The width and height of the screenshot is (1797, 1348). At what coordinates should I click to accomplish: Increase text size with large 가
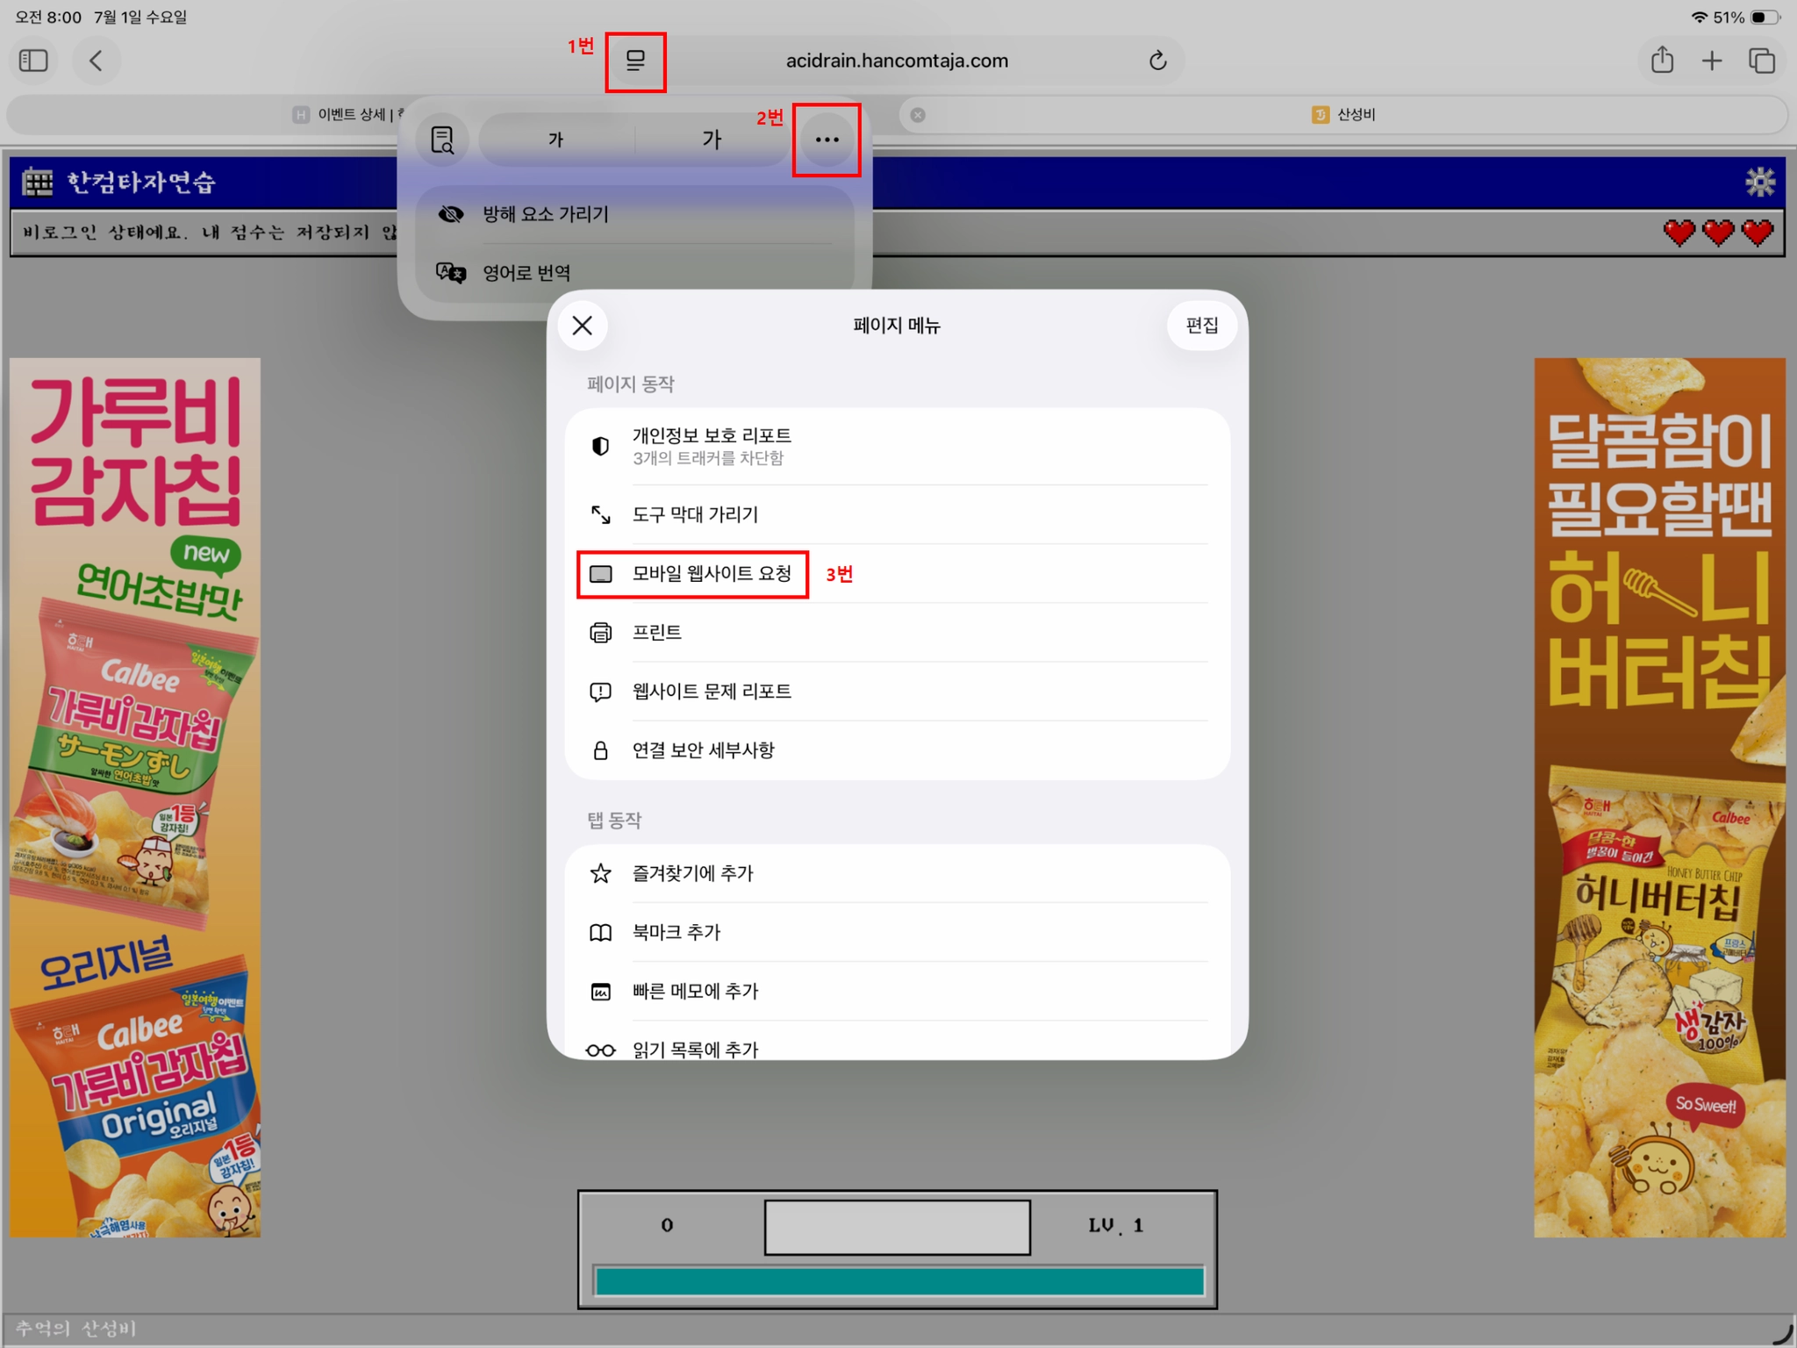tap(712, 140)
